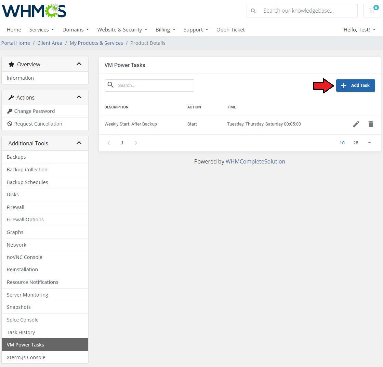Show unlimited entries with infinity symbol
Viewport: 383px width, 367px height.
[369, 143]
